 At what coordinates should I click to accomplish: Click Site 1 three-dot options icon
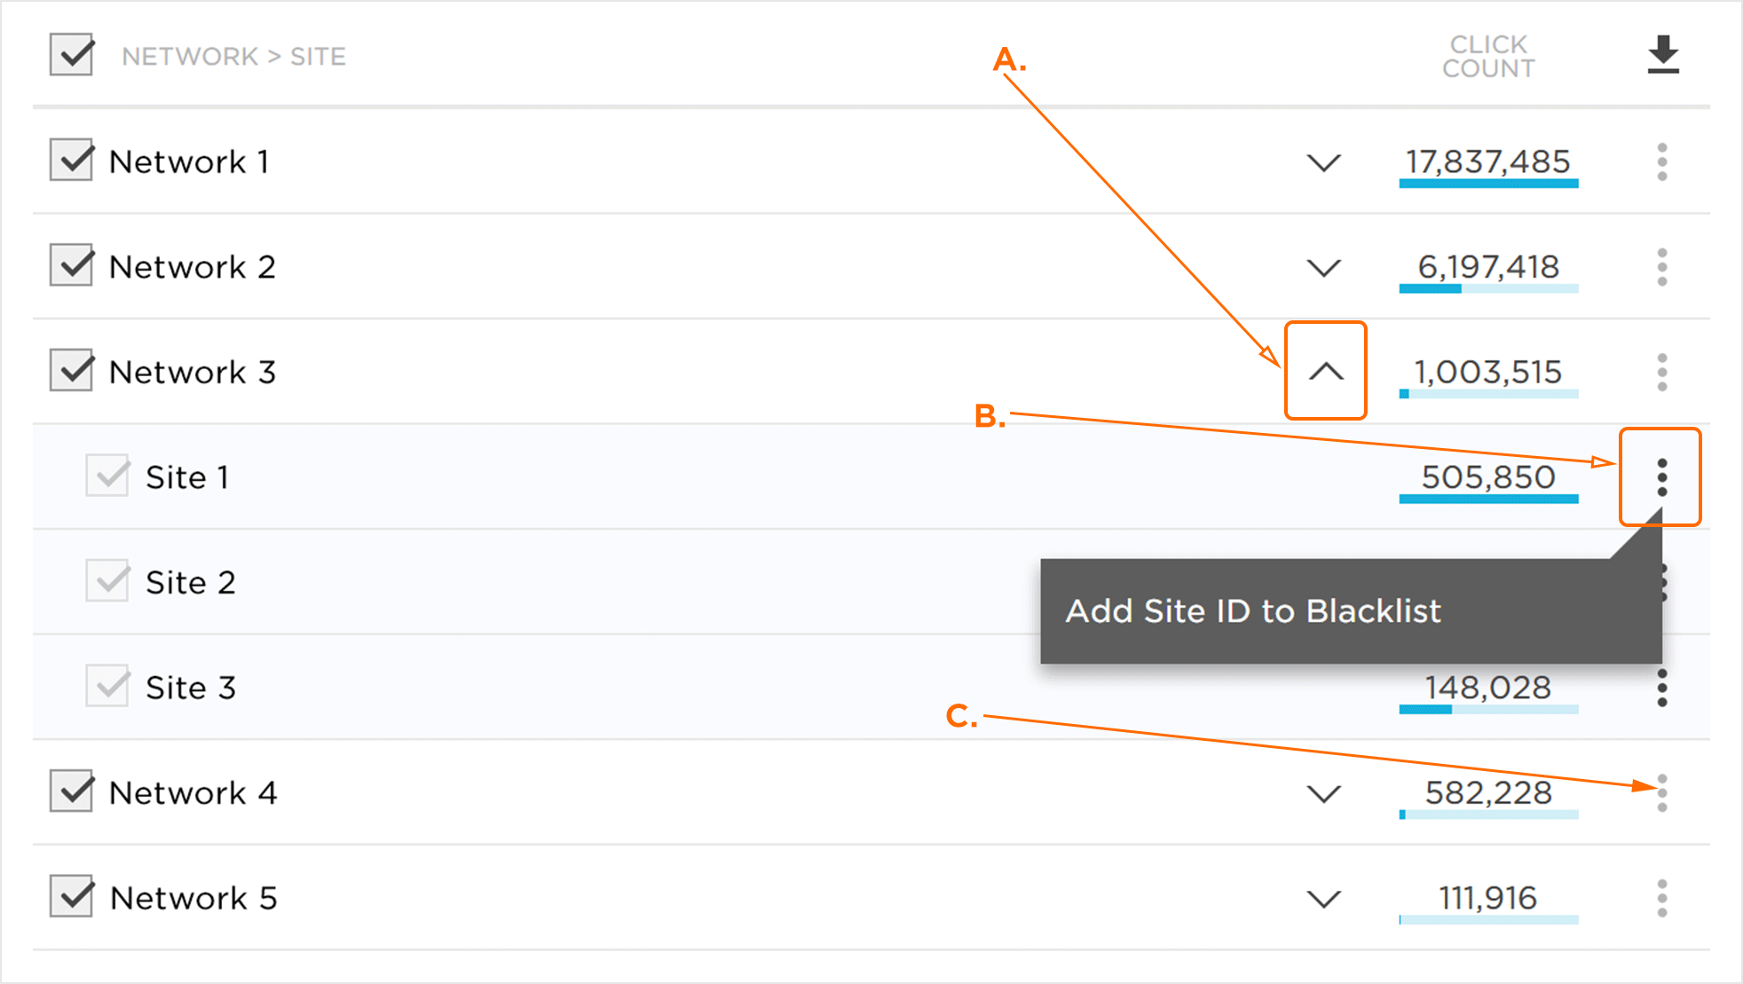(x=1661, y=477)
